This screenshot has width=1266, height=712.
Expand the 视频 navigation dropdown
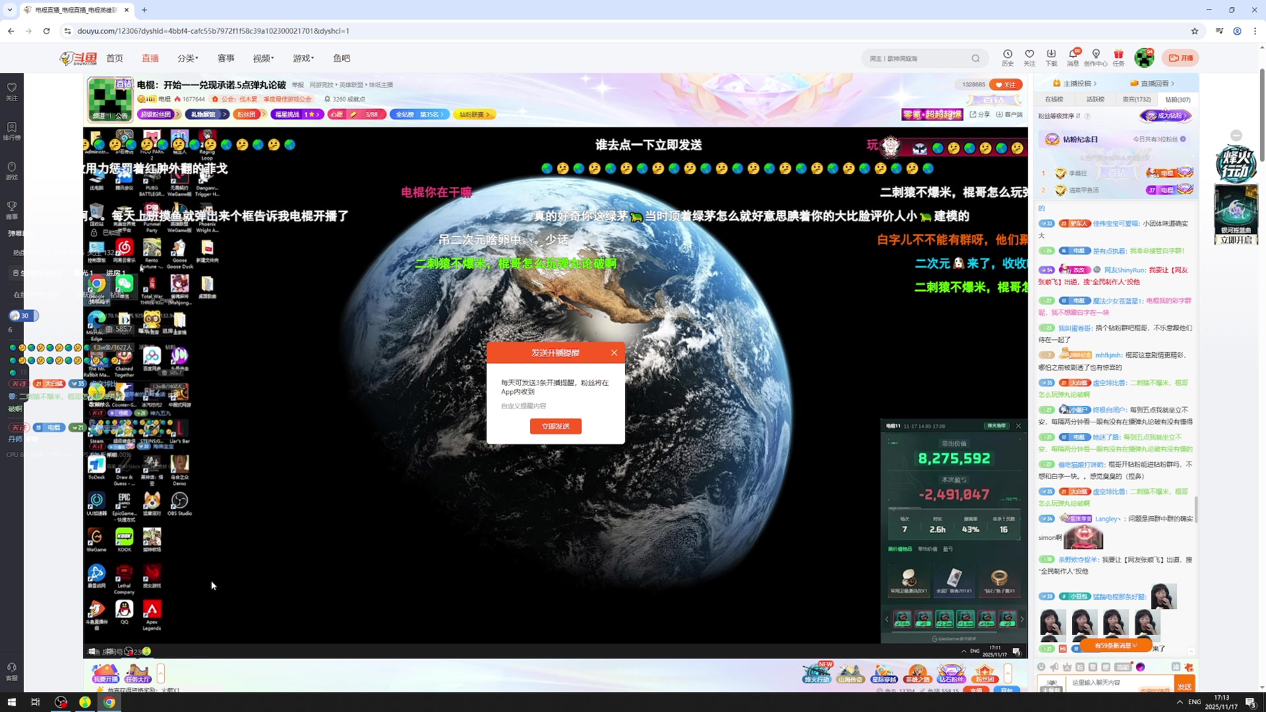pyautogui.click(x=263, y=59)
